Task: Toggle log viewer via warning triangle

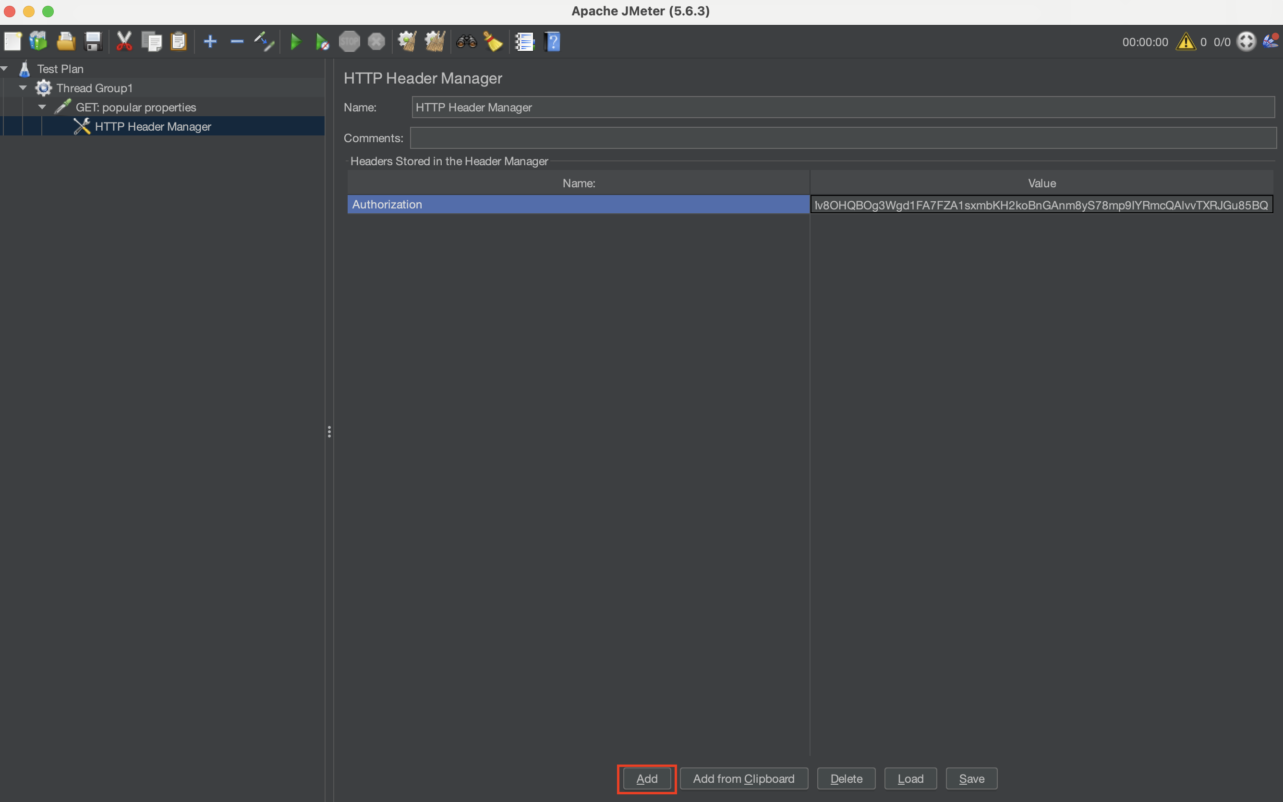Action: coord(1186,41)
